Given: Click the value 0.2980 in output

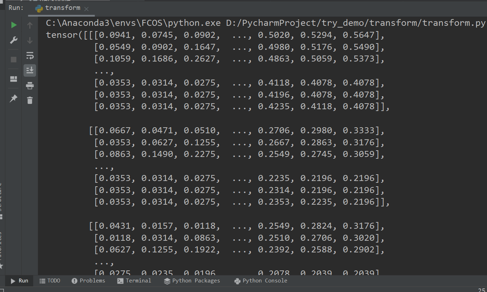Looking at the screenshot, I should pyautogui.click(x=316, y=130).
